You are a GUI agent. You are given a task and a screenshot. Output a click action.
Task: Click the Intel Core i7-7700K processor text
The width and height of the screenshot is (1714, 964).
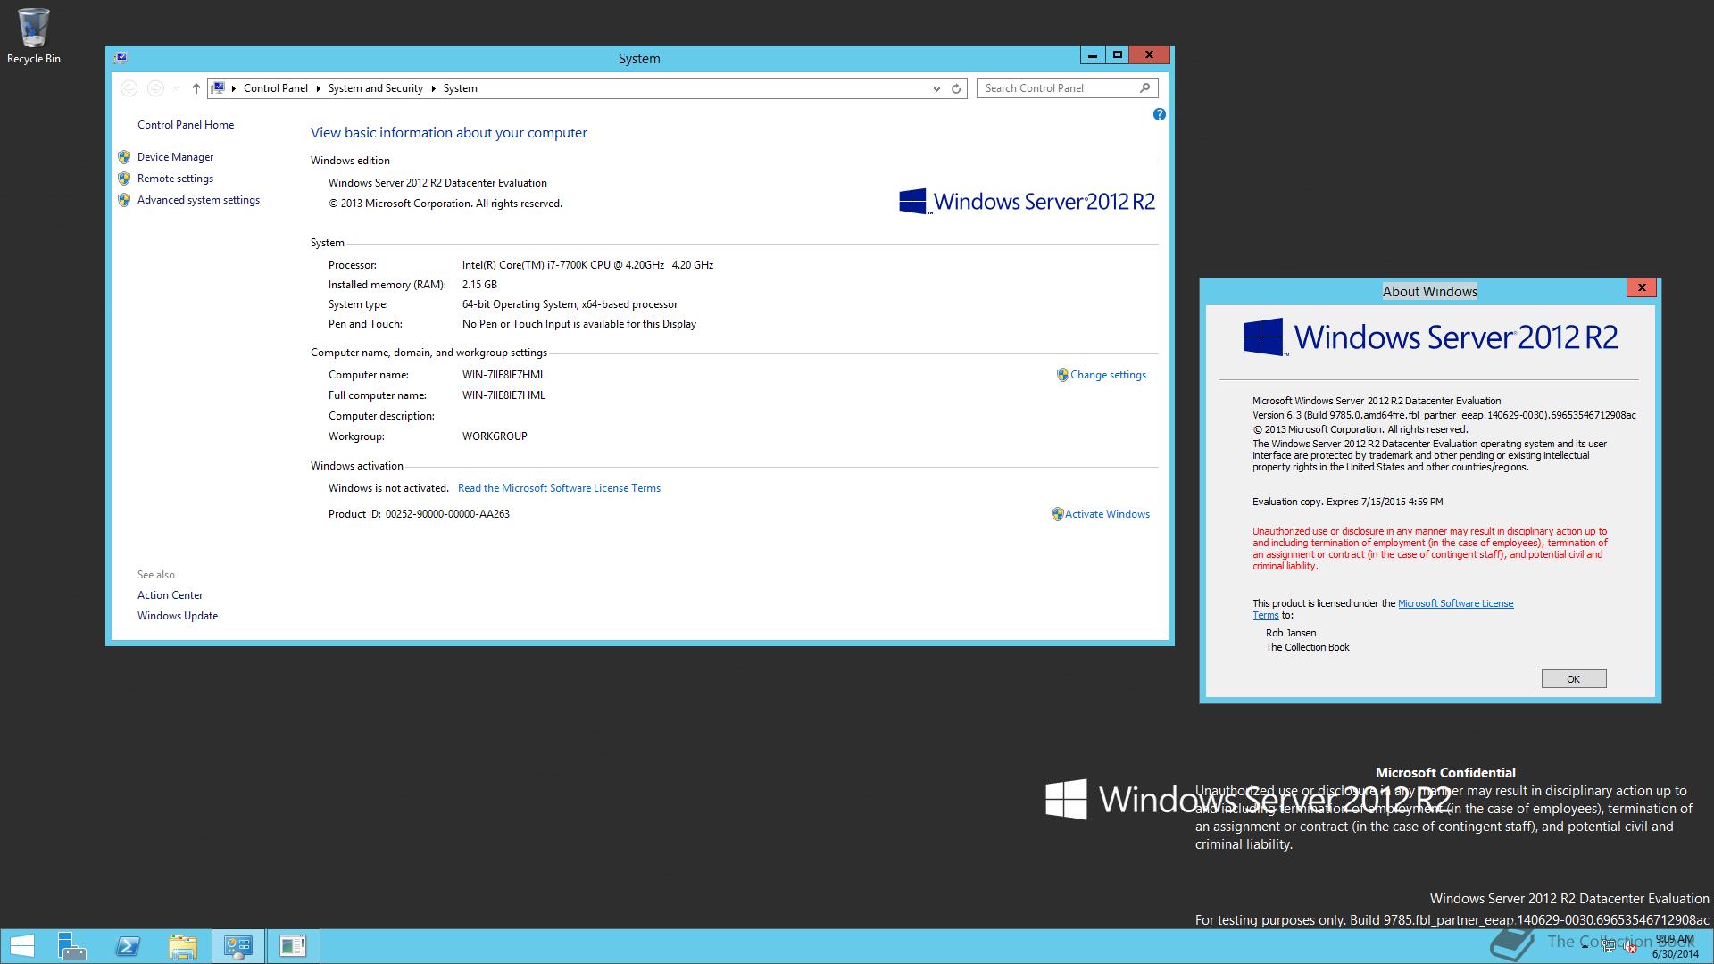pos(587,265)
